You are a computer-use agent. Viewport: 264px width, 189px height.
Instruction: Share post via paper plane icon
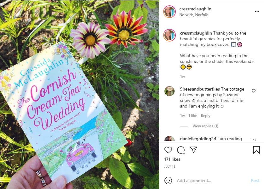point(193,150)
